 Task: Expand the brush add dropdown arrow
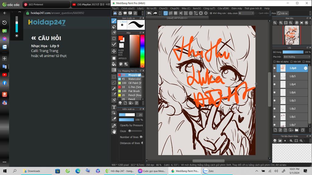point(133,103)
